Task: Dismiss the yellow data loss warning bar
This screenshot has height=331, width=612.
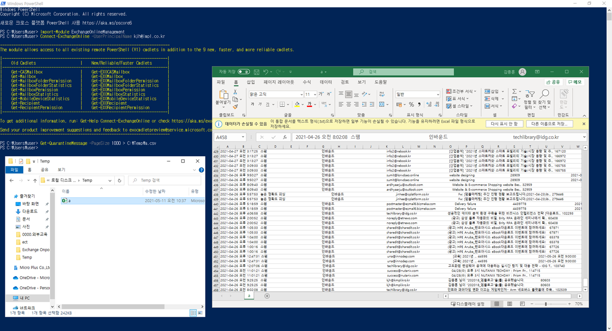Action: [584, 124]
